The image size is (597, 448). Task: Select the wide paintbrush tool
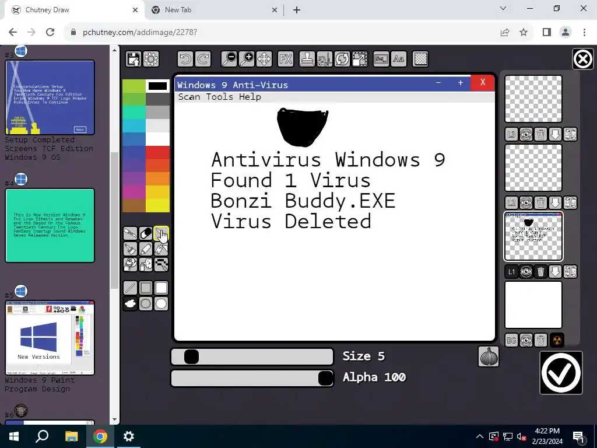[x=130, y=249]
